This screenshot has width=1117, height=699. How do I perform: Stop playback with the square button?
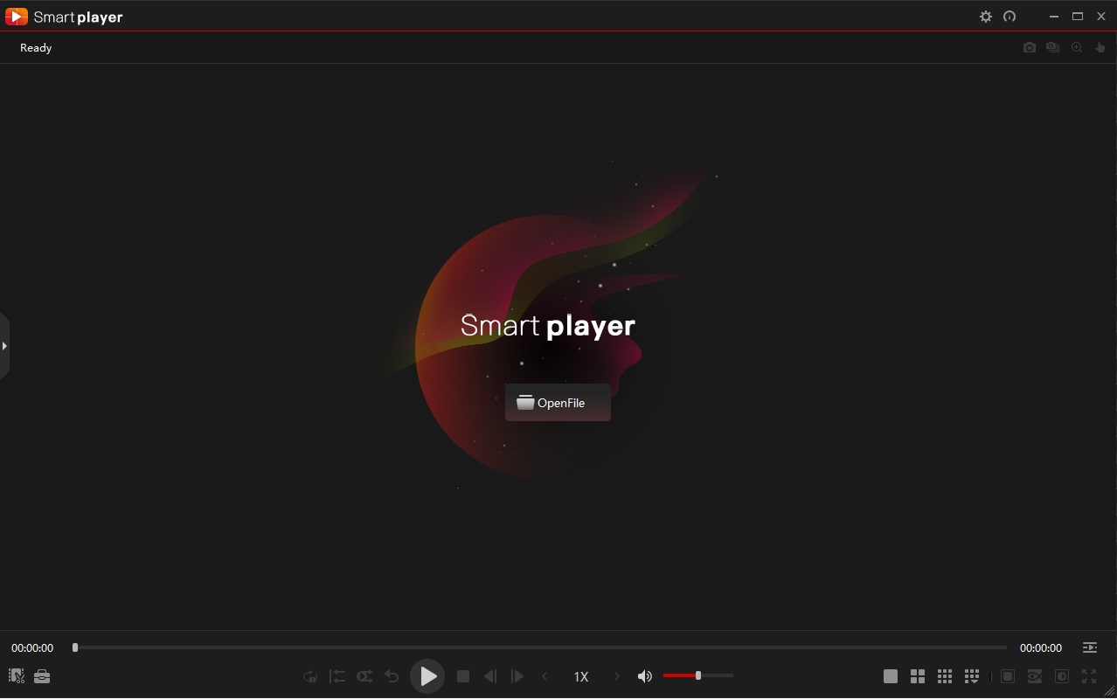pyautogui.click(x=463, y=676)
